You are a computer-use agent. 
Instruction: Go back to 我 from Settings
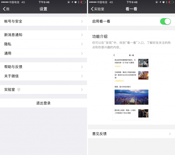point(6,9)
